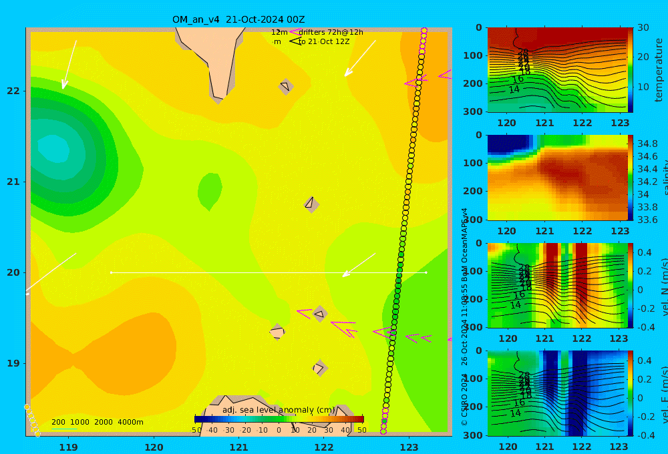Click the '12m' legend text
Image resolution: width=668 pixels, height=454 pixels.
point(279,32)
